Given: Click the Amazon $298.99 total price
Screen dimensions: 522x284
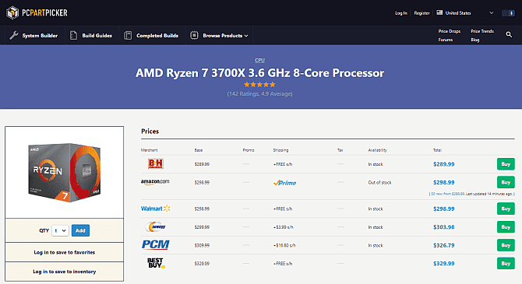Looking at the screenshot, I should click(443, 182).
